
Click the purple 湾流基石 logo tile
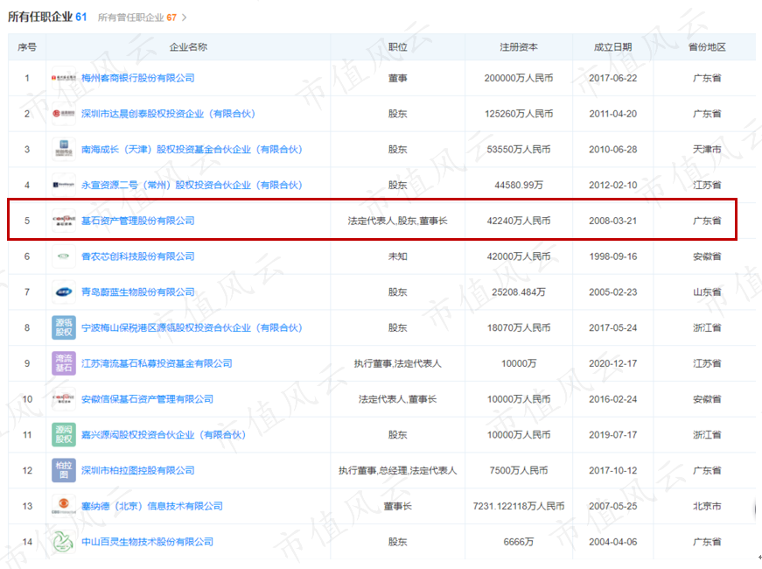point(64,363)
